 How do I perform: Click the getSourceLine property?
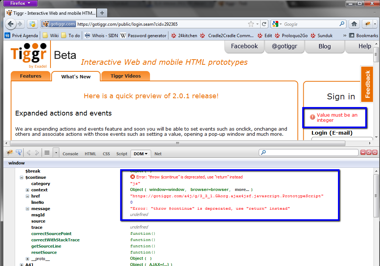coord(46,246)
